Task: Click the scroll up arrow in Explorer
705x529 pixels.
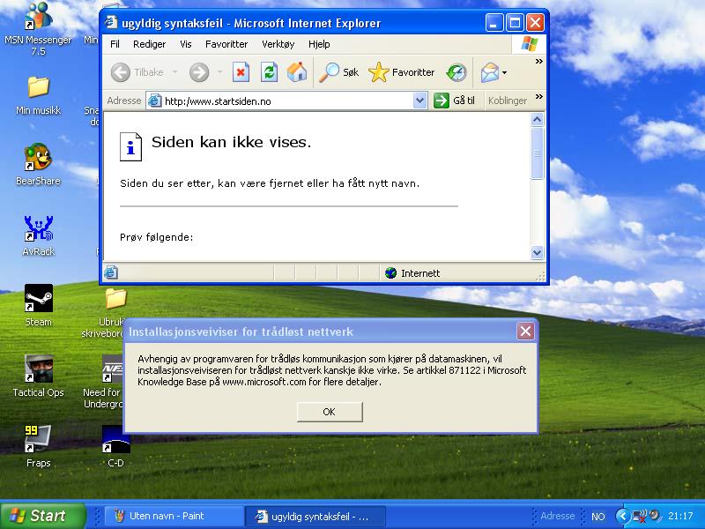Action: pyautogui.click(x=537, y=119)
